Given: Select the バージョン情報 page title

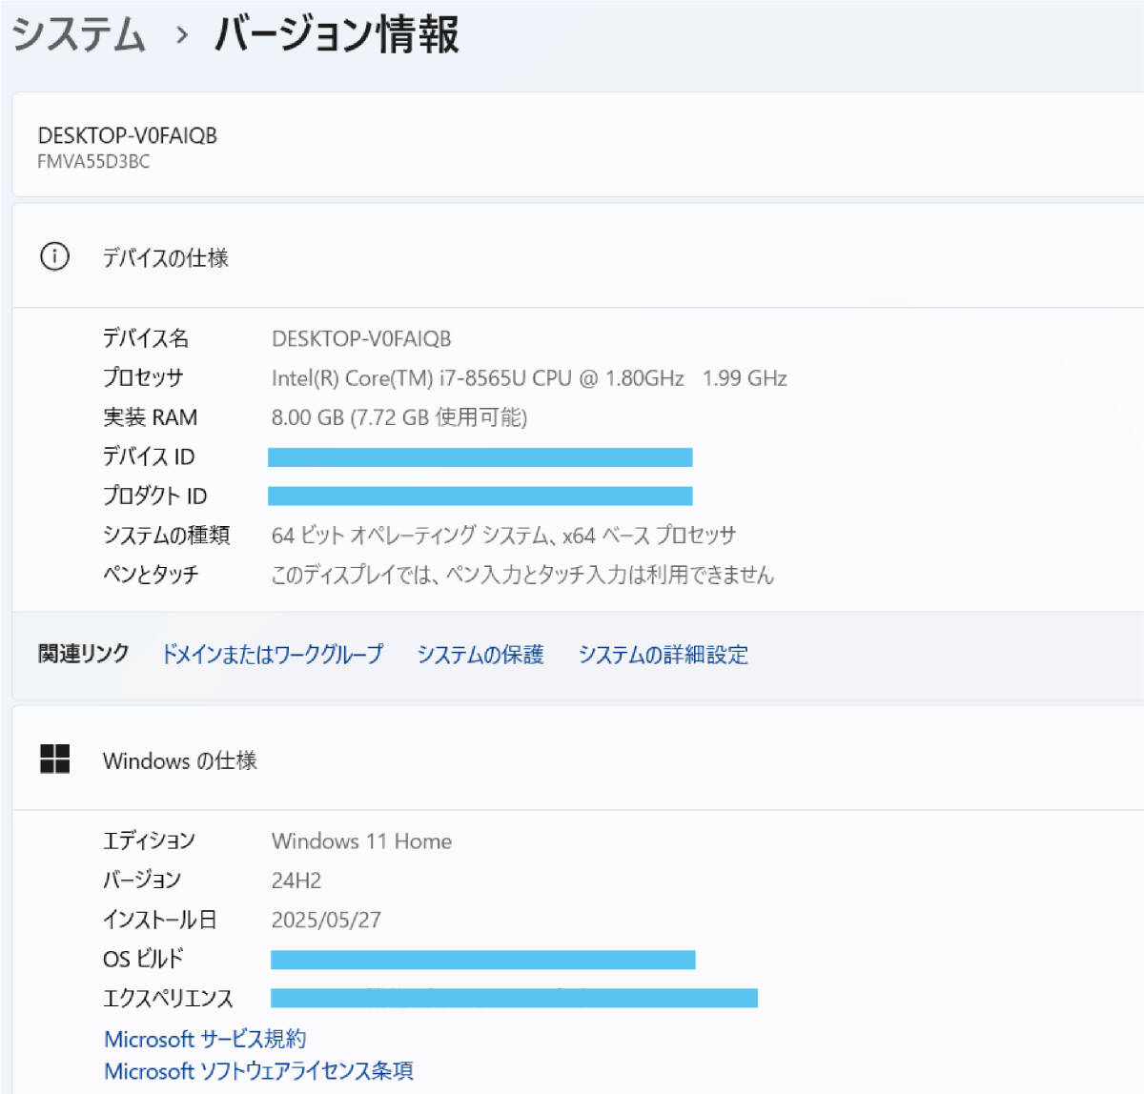Looking at the screenshot, I should pos(337,34).
